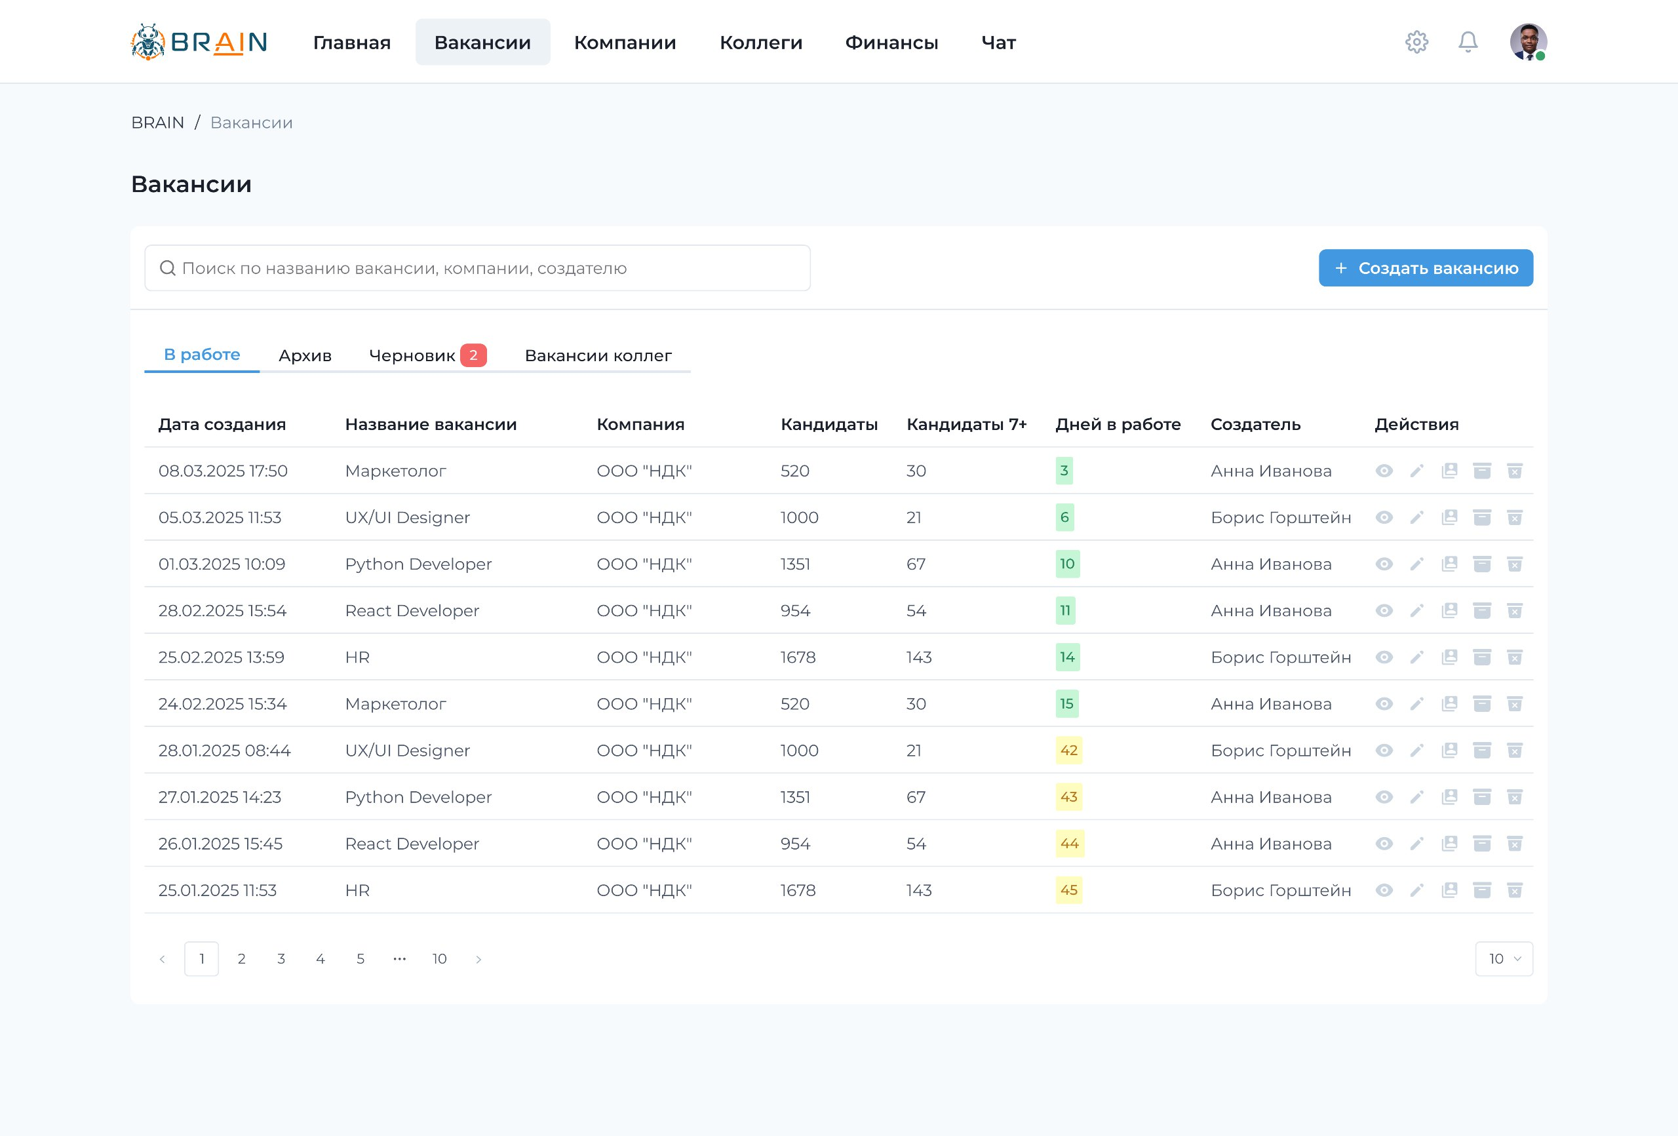The image size is (1678, 1136).
Task: Focus the vacancy search field
Action: 477,268
